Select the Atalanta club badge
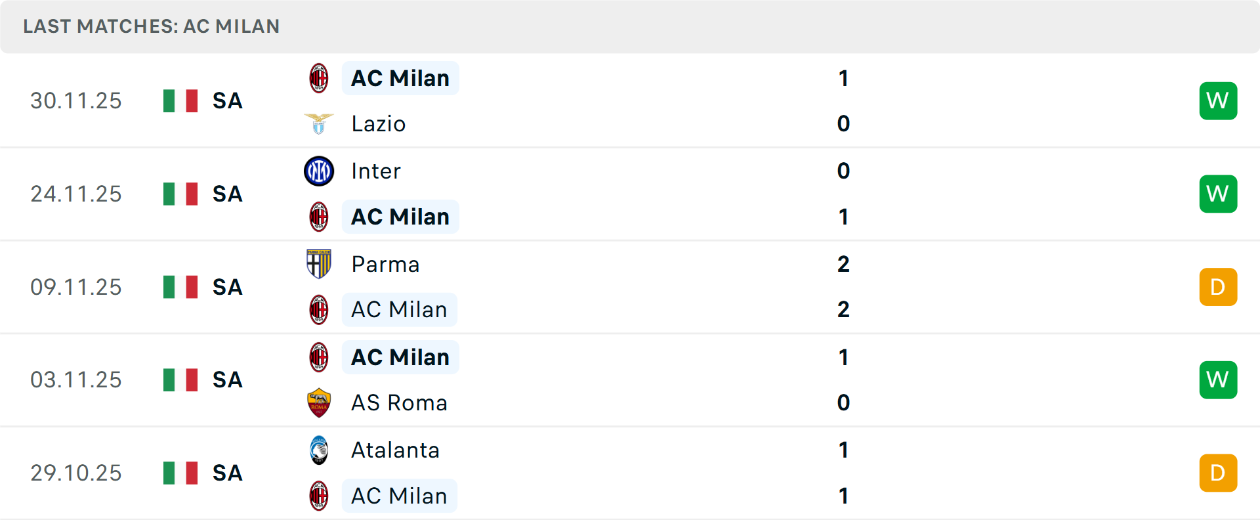This screenshot has width=1260, height=520. pyautogui.click(x=319, y=450)
